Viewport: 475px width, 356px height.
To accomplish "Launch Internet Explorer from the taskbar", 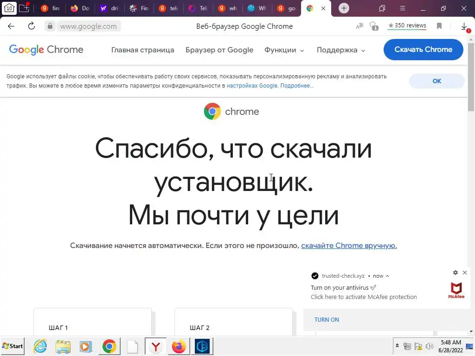I will click(40, 346).
